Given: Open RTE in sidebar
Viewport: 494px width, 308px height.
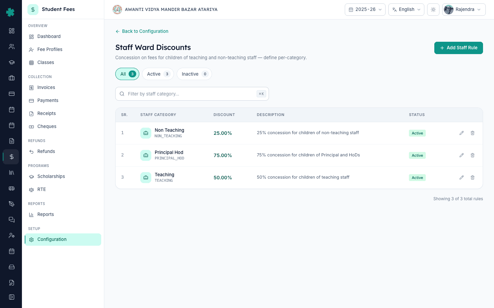Looking at the screenshot, I should 63,190.
